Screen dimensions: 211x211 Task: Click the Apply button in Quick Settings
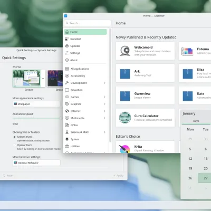click(118, 176)
